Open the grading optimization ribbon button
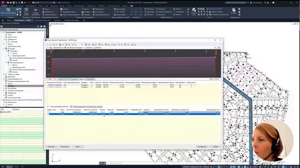This screenshot has height=168, width=300. pos(36,12)
